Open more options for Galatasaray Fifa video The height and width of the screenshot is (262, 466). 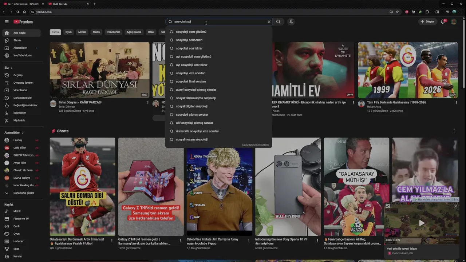pos(456,103)
